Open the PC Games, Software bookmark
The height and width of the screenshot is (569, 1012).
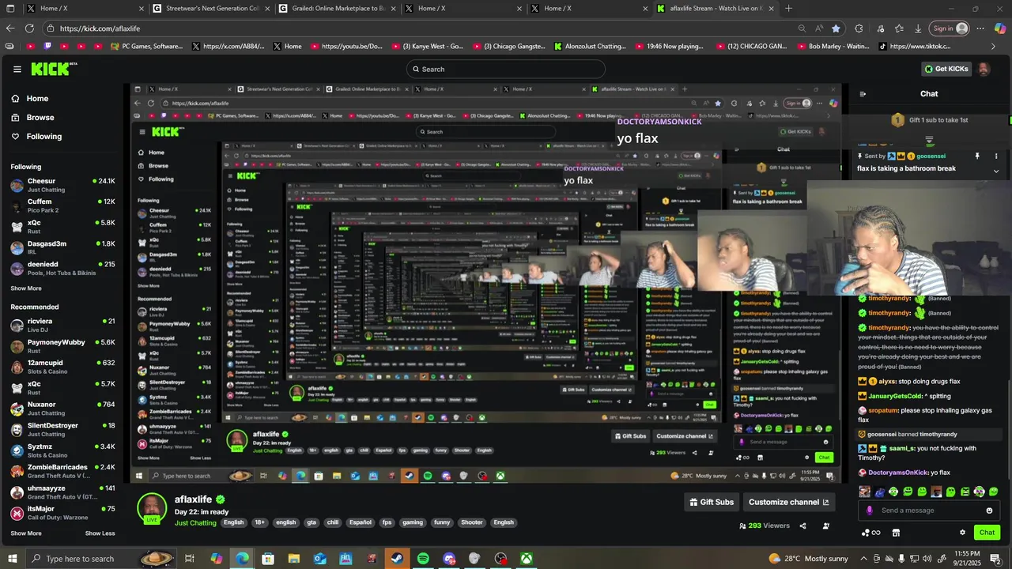(x=147, y=47)
